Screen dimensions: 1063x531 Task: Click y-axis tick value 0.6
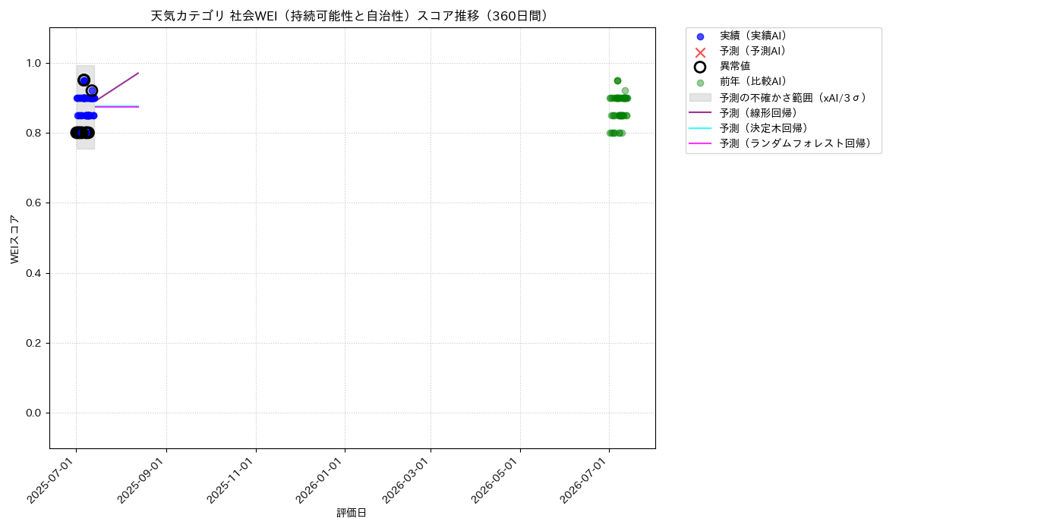pyautogui.click(x=34, y=203)
